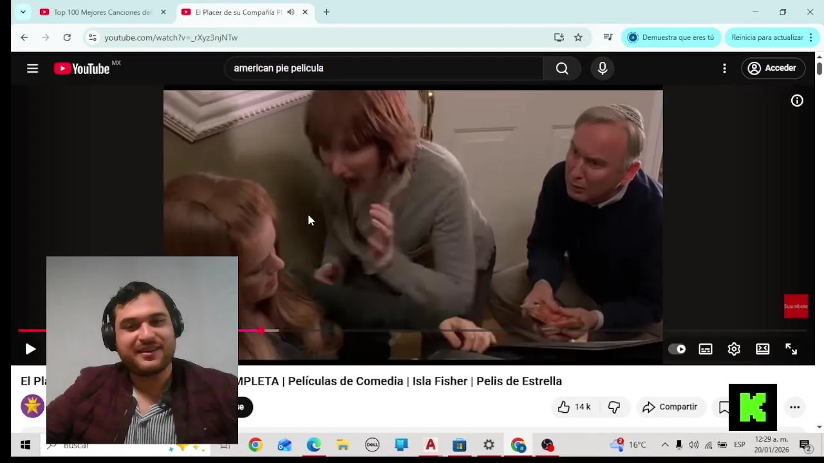This screenshot has height=463, width=824.
Task: Reload the current page
Action: point(67,37)
